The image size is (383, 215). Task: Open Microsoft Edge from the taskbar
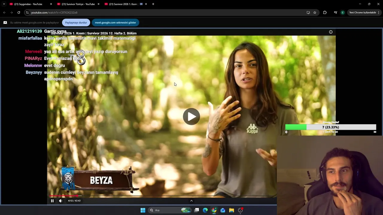205,210
